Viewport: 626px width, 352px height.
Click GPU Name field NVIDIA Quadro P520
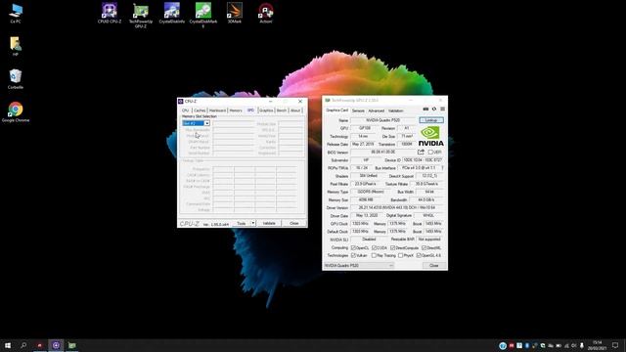(383, 120)
